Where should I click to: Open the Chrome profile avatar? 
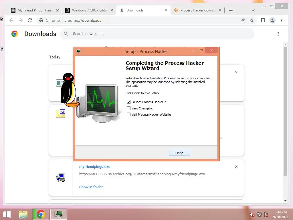coord(272,20)
